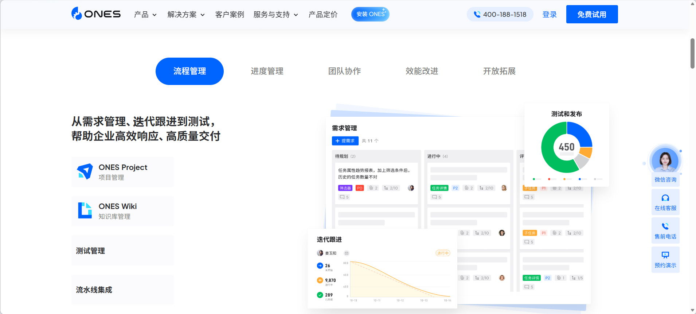Viewport: 696px width, 314px height.
Task: Click the 预约演示 label
Action: point(665,265)
